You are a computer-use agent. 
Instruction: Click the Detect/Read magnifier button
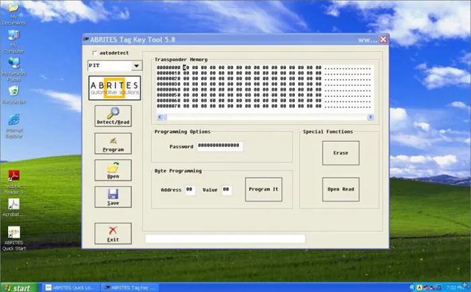click(x=113, y=116)
